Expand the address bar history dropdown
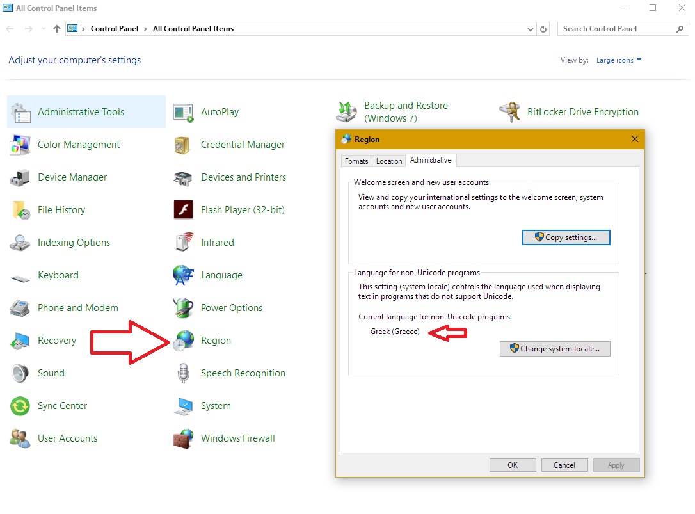This screenshot has width=695, height=514. coord(530,29)
